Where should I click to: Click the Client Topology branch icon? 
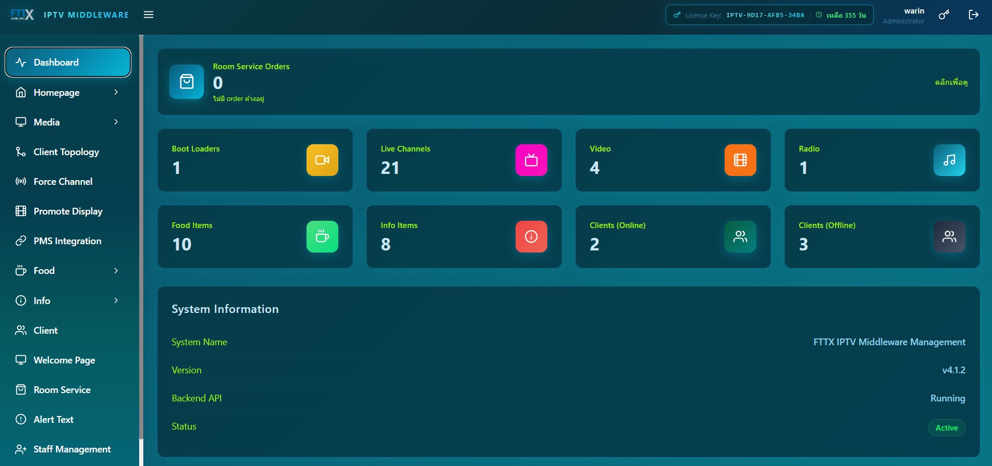(21, 152)
